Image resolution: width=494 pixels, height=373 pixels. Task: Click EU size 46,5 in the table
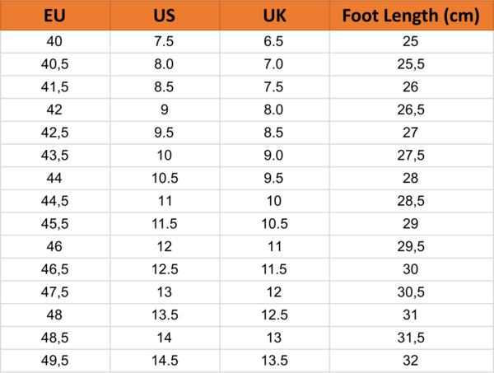click(x=55, y=269)
